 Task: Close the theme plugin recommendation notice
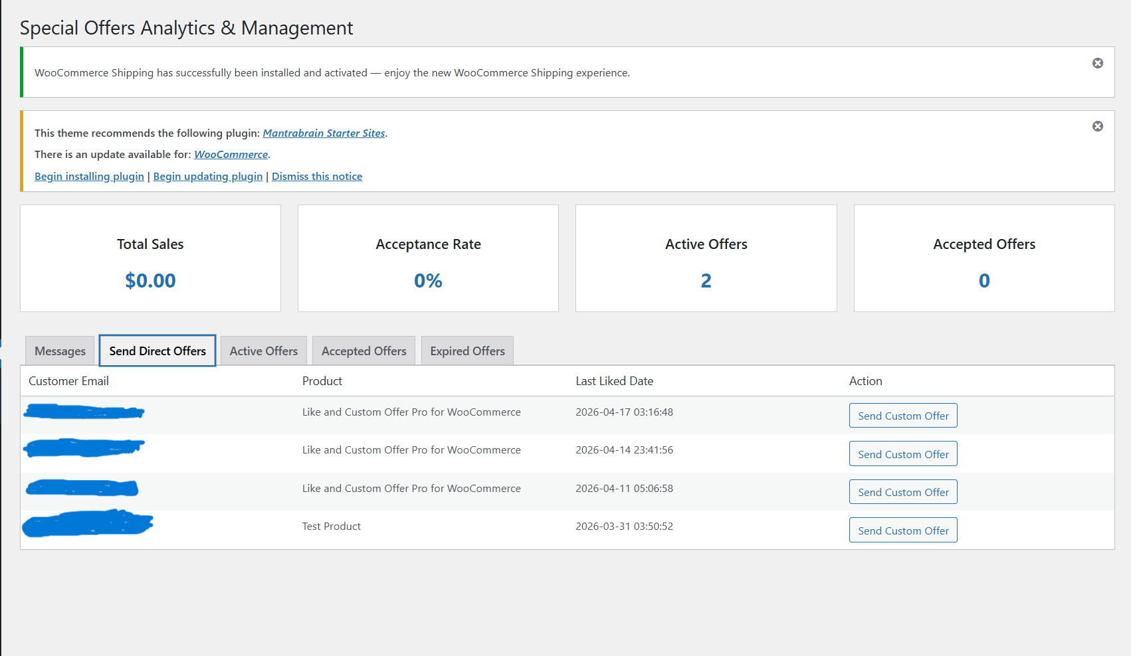click(x=1098, y=126)
